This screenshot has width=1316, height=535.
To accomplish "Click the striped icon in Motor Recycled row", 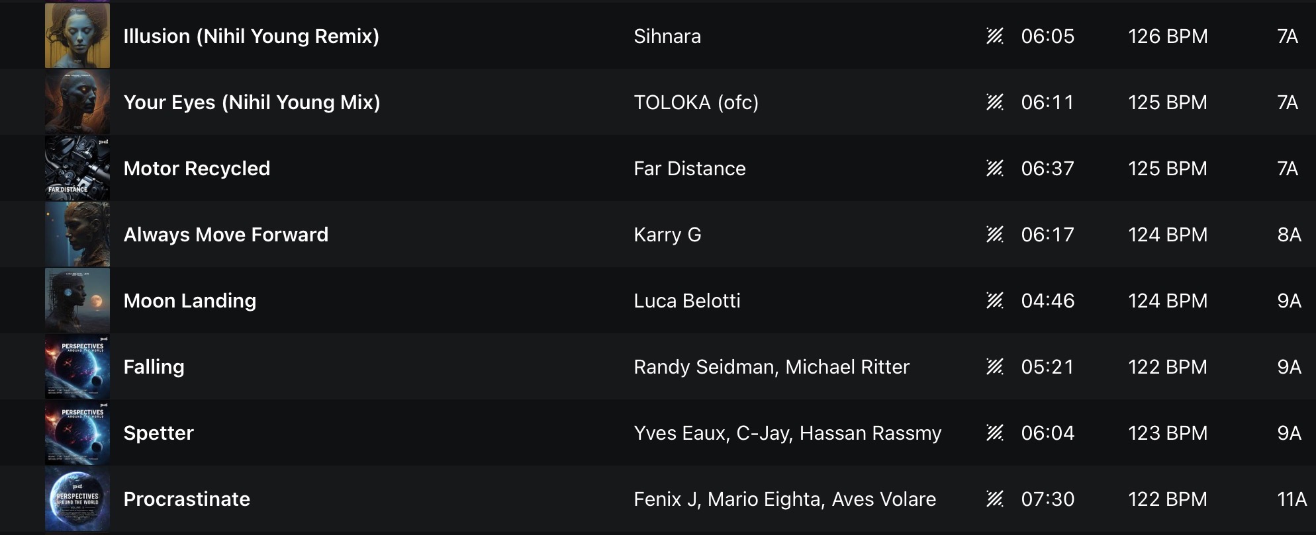I will point(994,169).
